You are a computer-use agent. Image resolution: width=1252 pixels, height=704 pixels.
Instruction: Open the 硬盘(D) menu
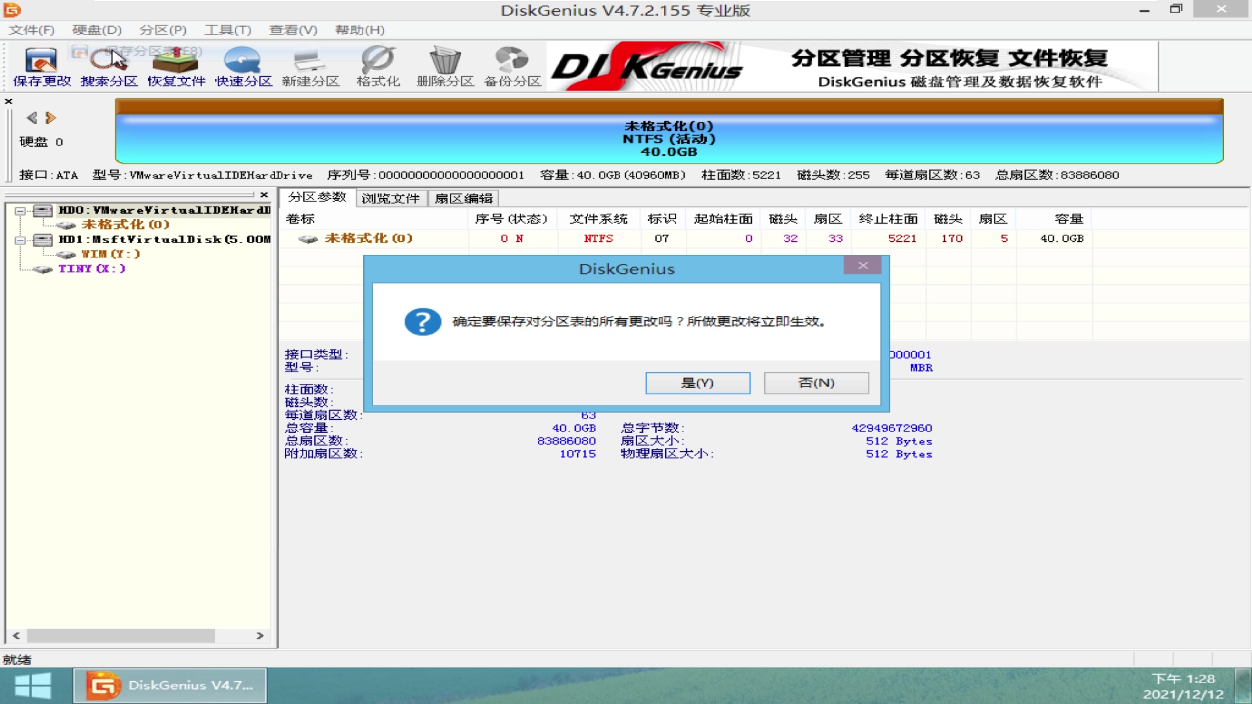click(x=97, y=30)
